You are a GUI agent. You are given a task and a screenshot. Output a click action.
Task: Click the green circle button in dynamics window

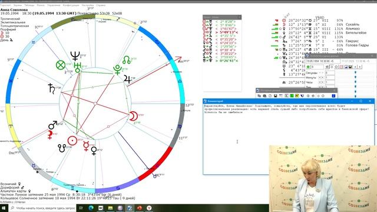[308, 67]
